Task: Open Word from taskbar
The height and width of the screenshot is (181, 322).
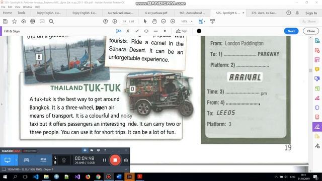Action: pos(119,176)
